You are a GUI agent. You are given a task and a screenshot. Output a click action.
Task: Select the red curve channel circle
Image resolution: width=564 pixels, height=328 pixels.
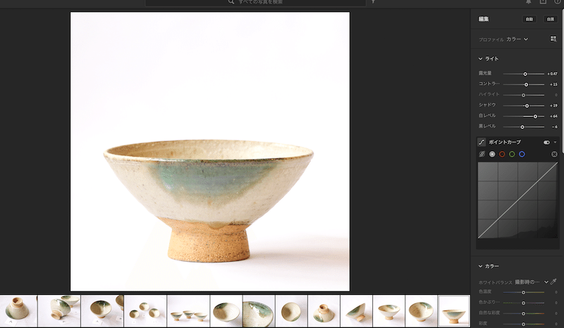(502, 154)
